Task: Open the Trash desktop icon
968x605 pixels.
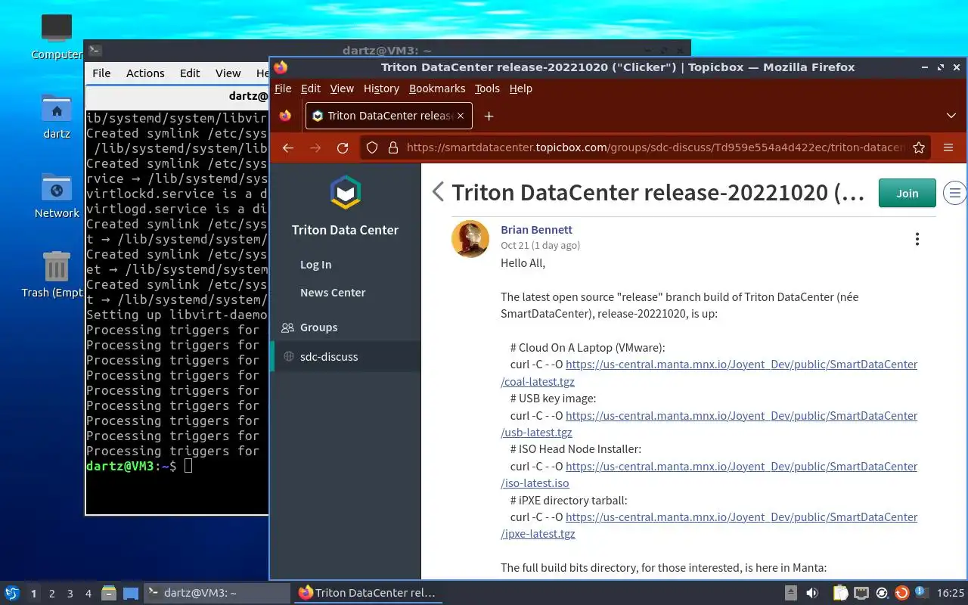Action: pyautogui.click(x=57, y=268)
